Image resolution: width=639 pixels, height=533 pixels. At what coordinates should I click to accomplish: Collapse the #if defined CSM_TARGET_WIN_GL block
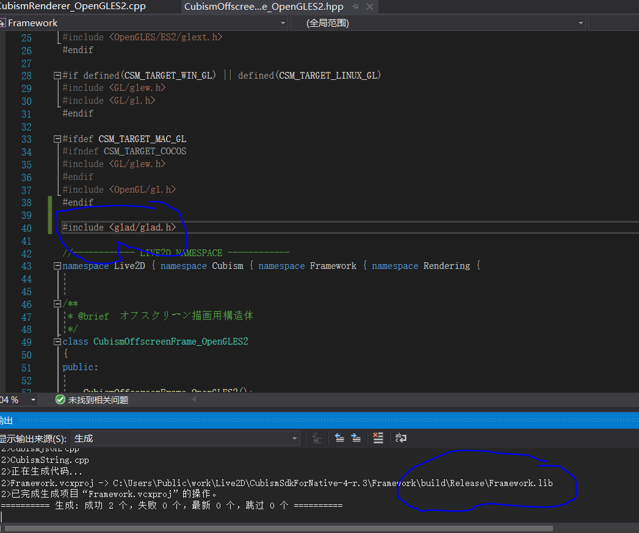[x=57, y=76]
